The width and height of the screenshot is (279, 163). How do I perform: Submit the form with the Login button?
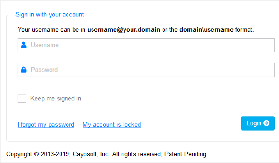point(258,123)
